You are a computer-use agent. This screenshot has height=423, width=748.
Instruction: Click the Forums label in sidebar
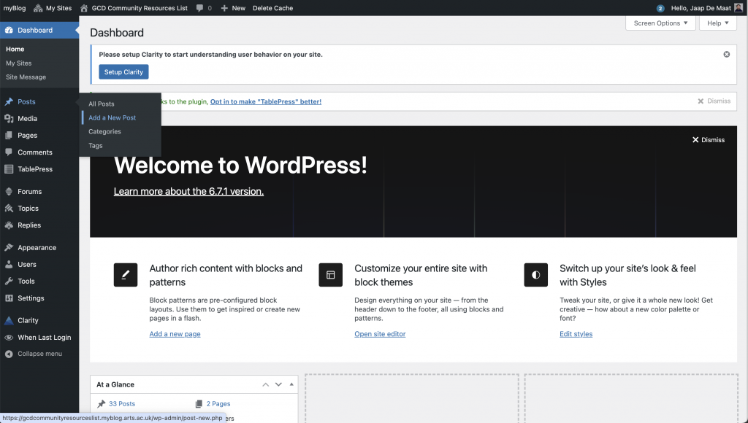[29, 192]
